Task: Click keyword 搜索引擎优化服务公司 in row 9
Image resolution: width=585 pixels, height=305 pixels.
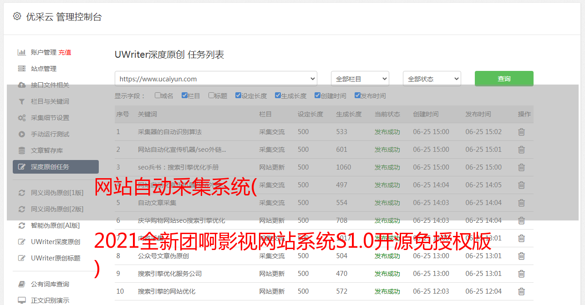Action: [x=170, y=274]
